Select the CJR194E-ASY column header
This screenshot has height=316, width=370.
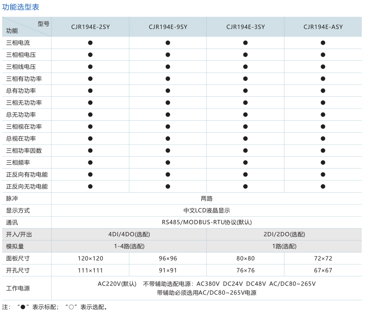point(323,27)
